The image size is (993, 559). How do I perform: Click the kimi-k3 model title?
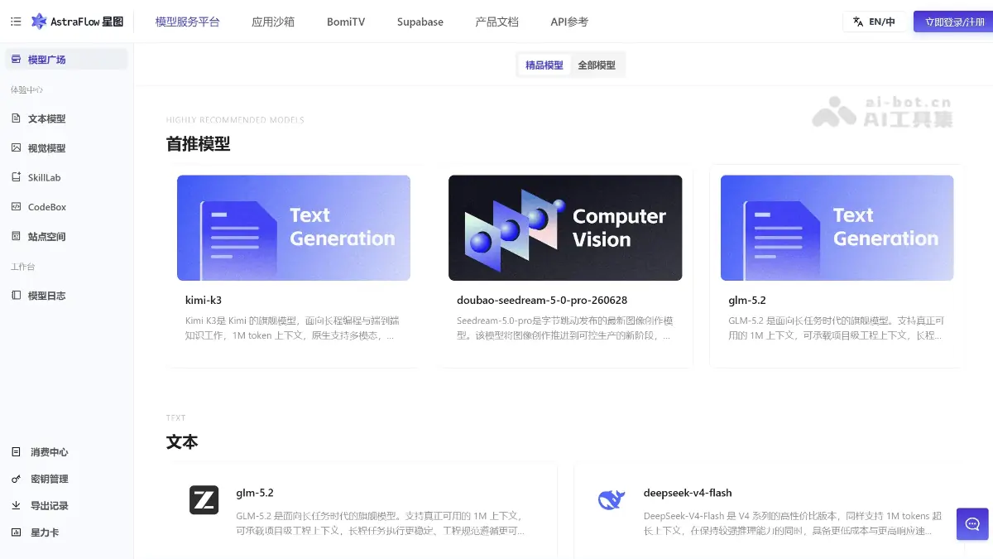204,300
